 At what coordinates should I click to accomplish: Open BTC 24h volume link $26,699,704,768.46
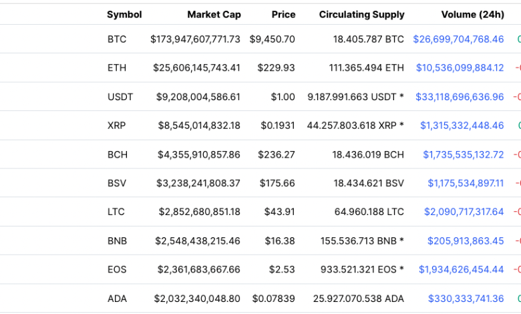click(458, 39)
